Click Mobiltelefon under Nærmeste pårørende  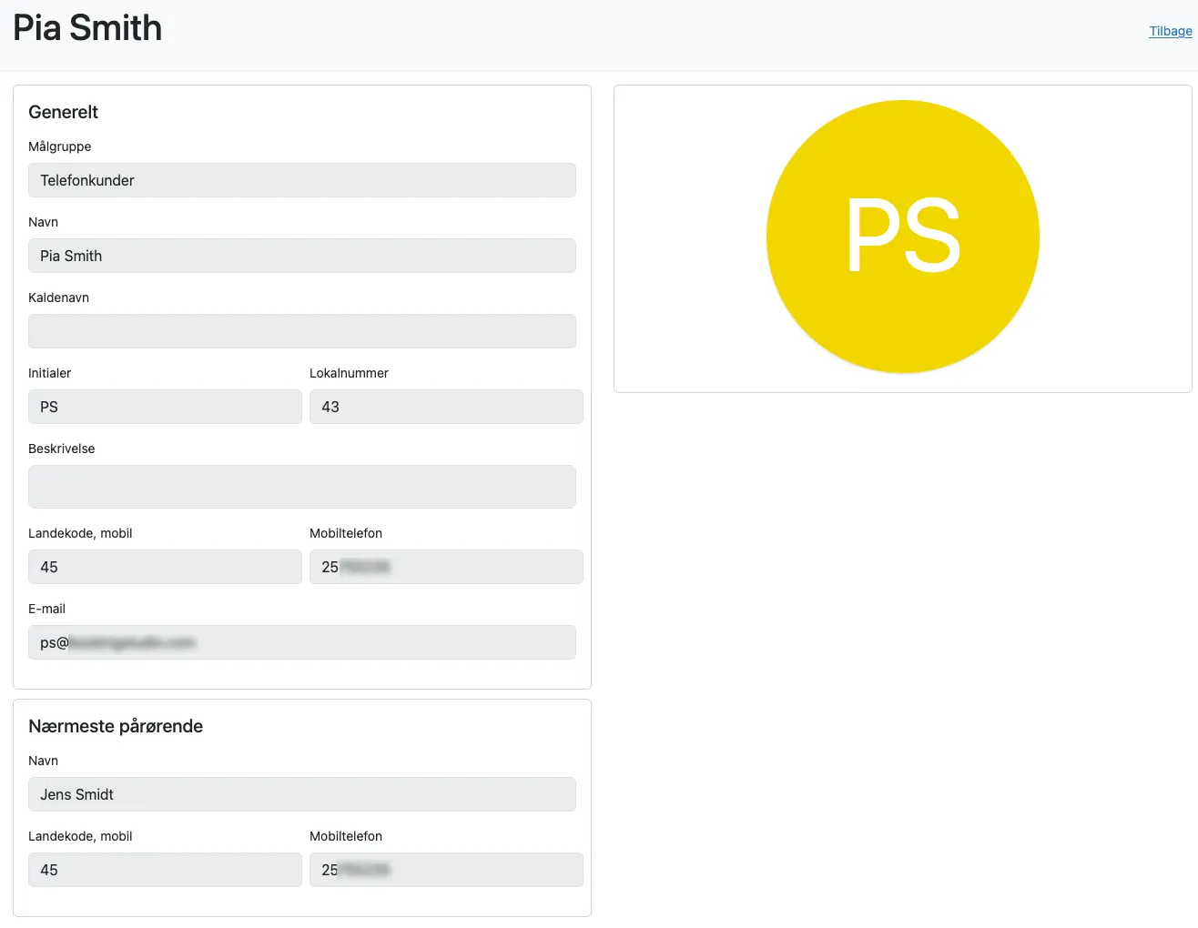[445, 870]
